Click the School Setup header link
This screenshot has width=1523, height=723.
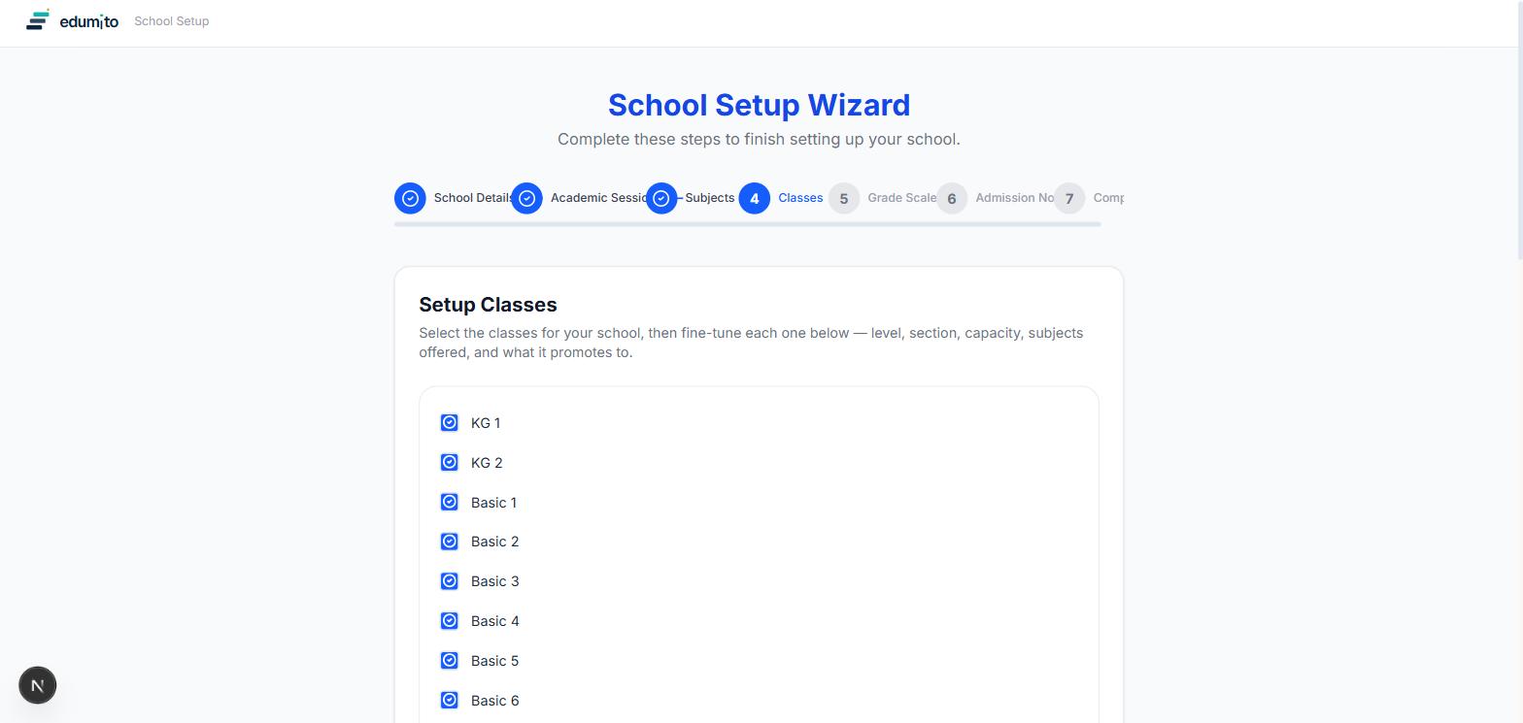[172, 21]
